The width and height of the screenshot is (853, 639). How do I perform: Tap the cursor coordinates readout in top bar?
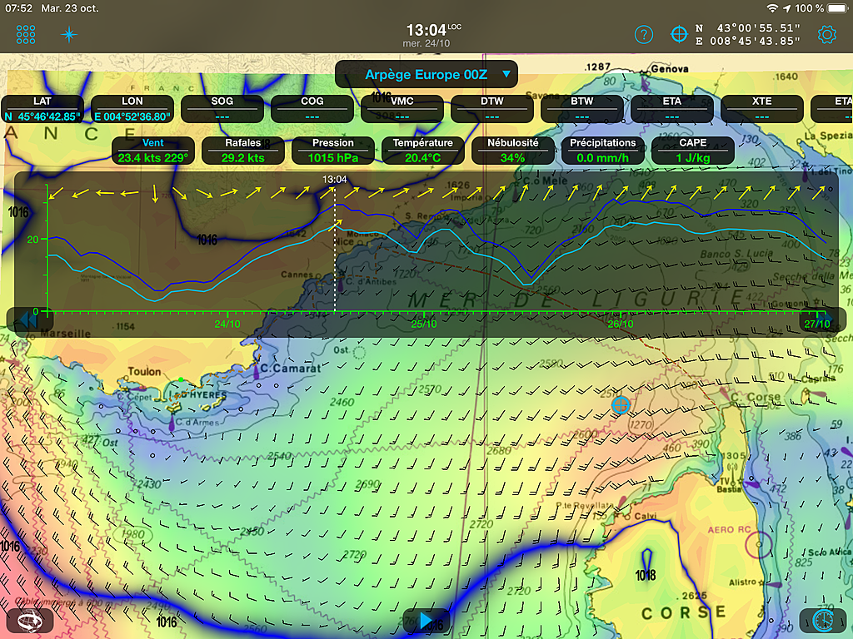[747, 34]
